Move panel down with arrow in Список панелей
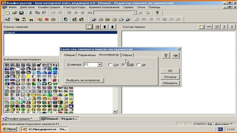The height and width of the screenshot is (133, 237). click(x=112, y=27)
